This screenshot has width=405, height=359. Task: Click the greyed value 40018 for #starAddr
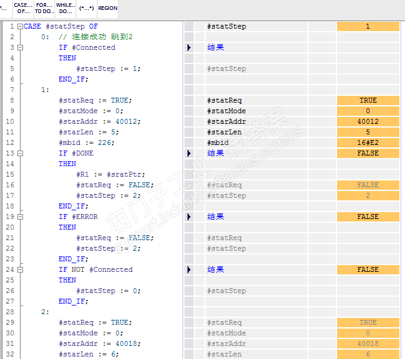click(368, 343)
